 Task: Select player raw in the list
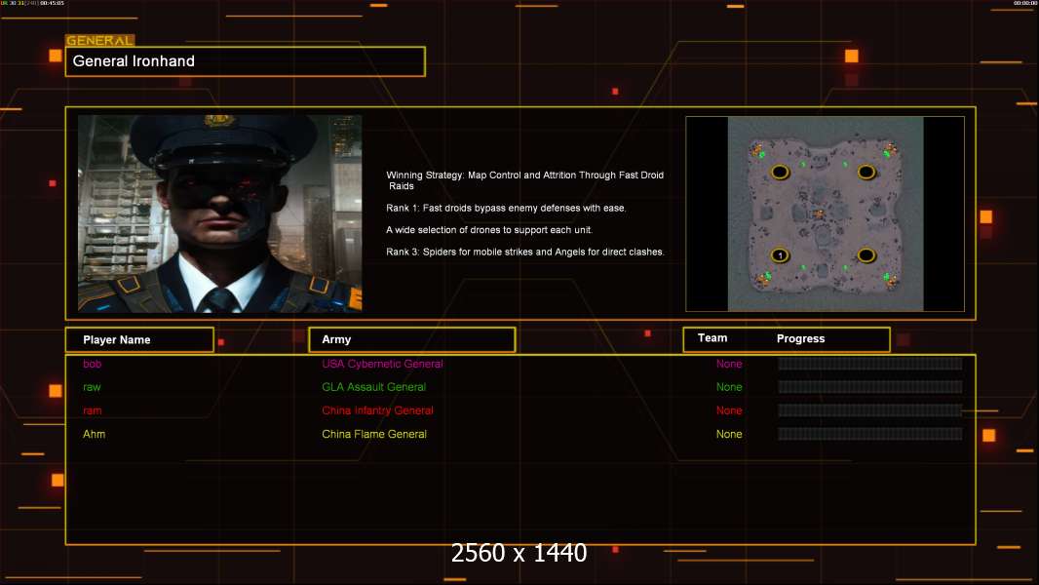tap(92, 387)
